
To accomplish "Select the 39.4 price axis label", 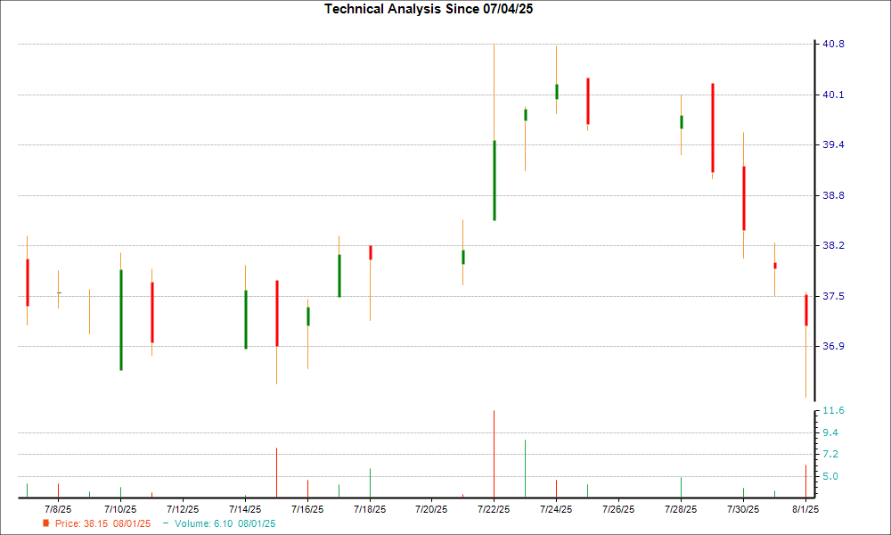I will click(x=833, y=145).
